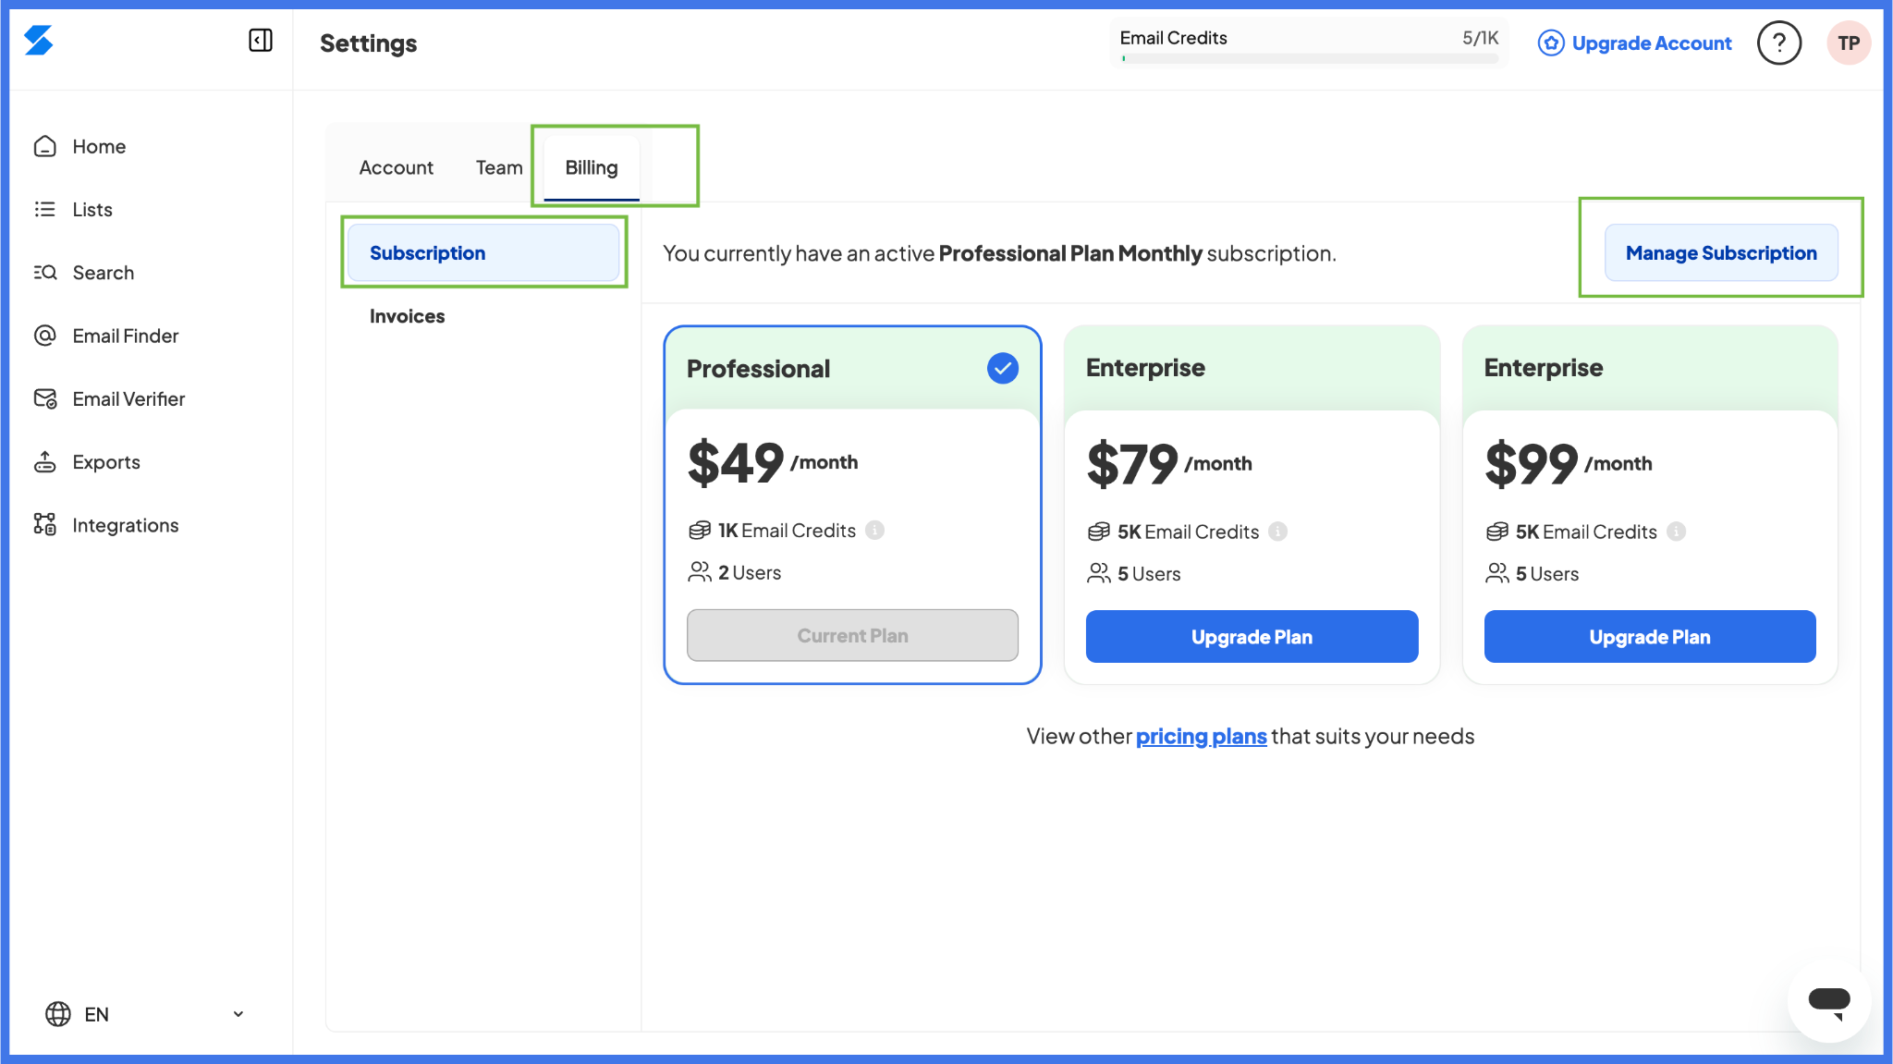The width and height of the screenshot is (1893, 1064).
Task: Click the Settings page heading
Action: (368, 43)
